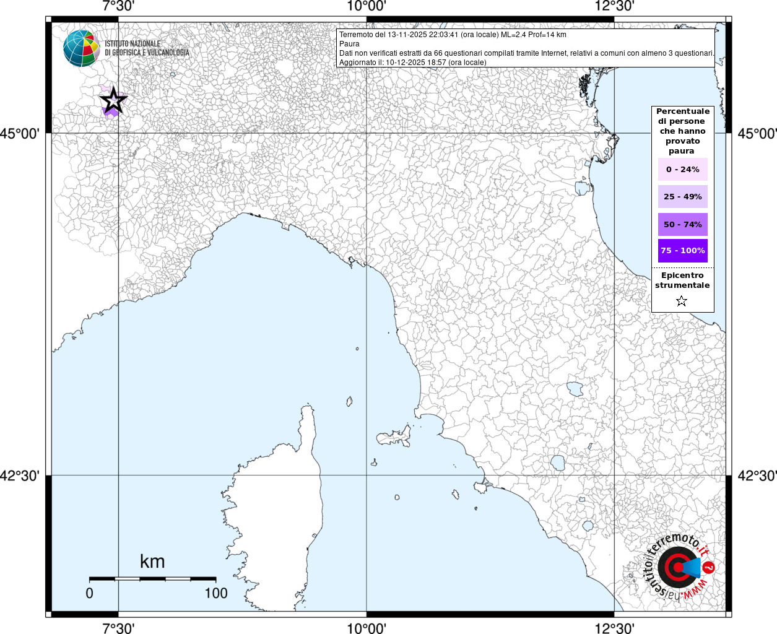Click the legend title 'Percentuale di persone'
Image resolution: width=777 pixels, height=634 pixels.
pos(683,131)
